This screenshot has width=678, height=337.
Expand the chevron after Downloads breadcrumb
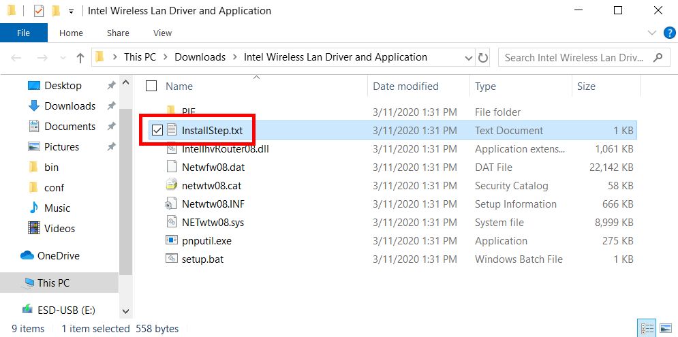(x=235, y=57)
